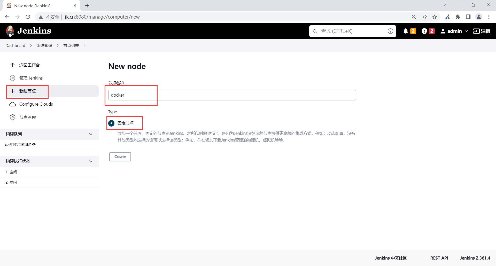
Task: Select the 固定节点 radio button
Action: pos(111,123)
